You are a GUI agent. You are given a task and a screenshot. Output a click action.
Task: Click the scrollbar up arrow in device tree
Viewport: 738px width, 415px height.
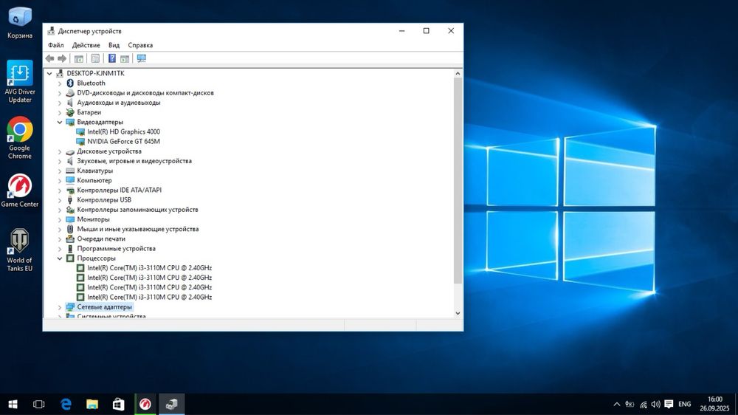pos(458,74)
